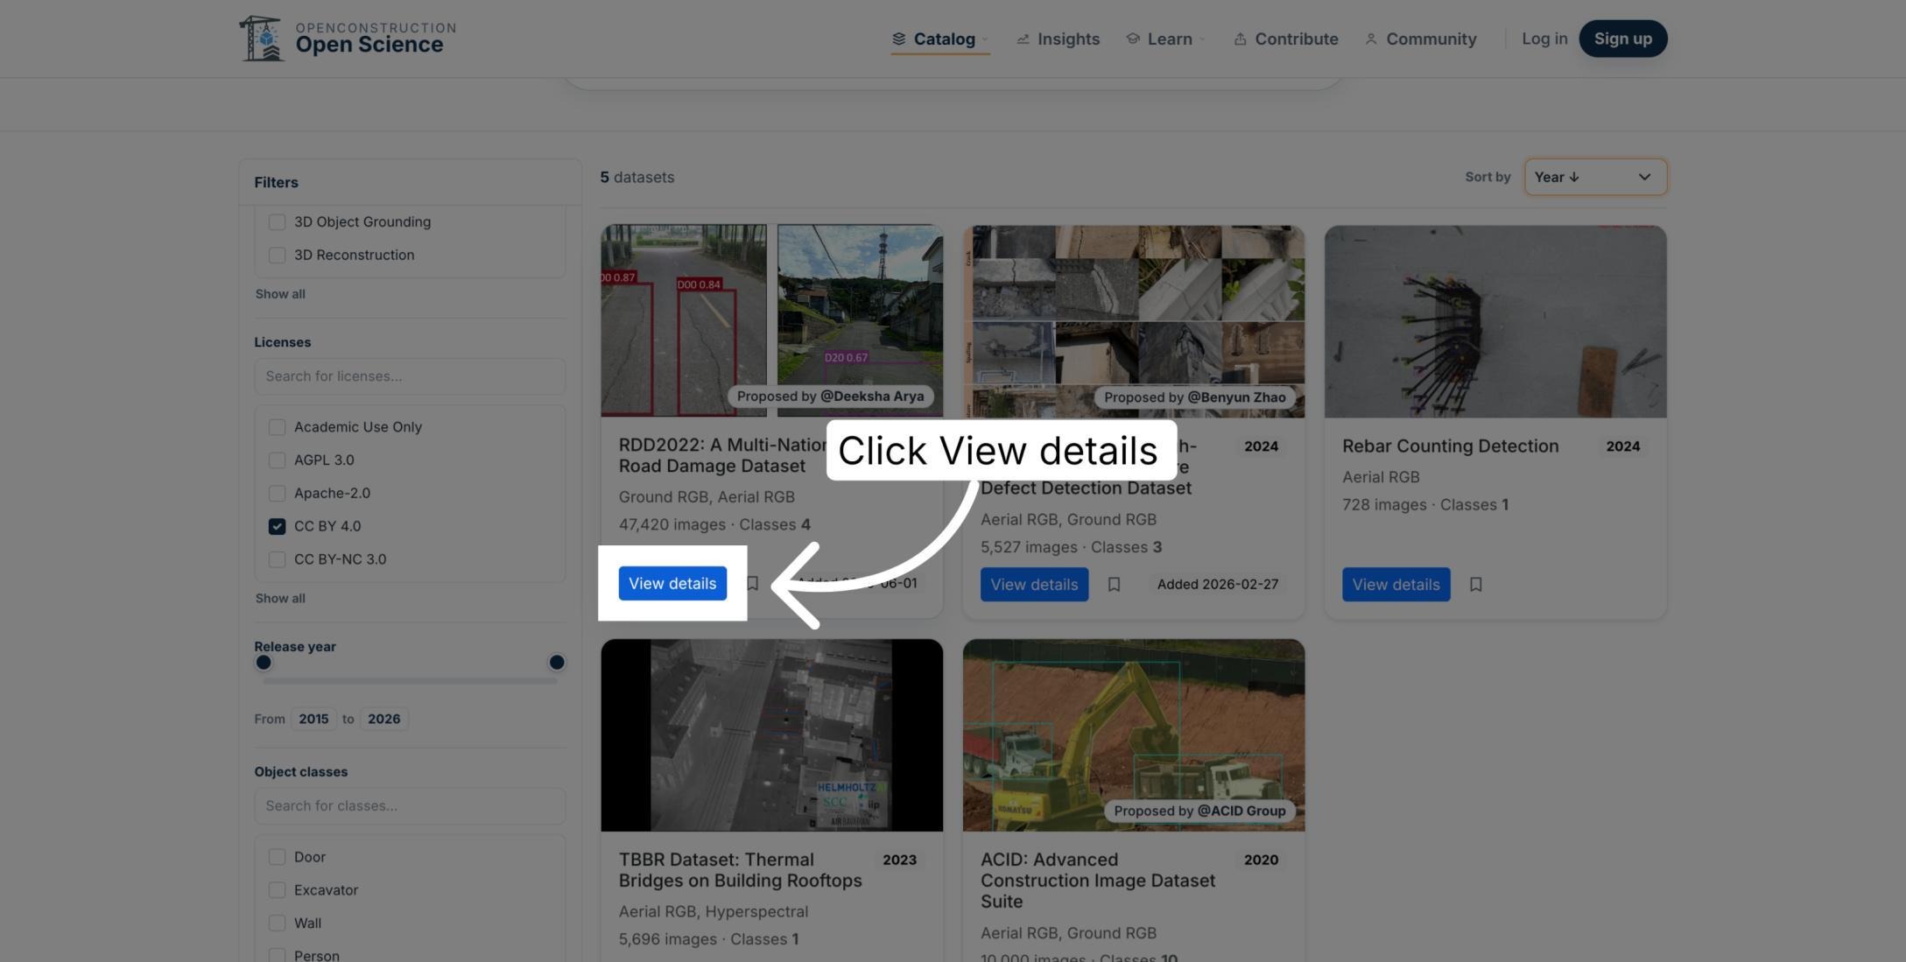Click the object classes search field
This screenshot has height=962, width=1906.
click(410, 806)
